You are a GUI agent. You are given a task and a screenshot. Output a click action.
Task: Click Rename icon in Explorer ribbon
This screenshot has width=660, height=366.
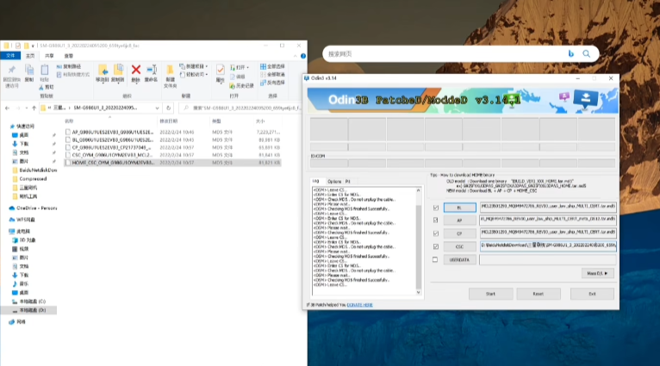click(x=151, y=70)
